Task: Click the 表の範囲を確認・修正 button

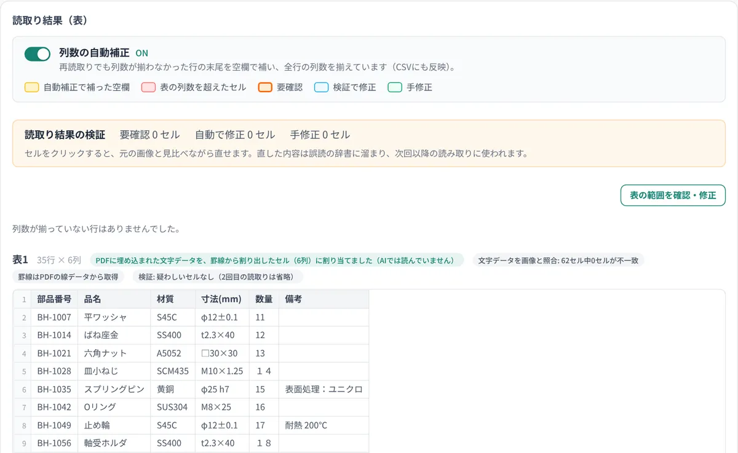Action: (x=673, y=195)
